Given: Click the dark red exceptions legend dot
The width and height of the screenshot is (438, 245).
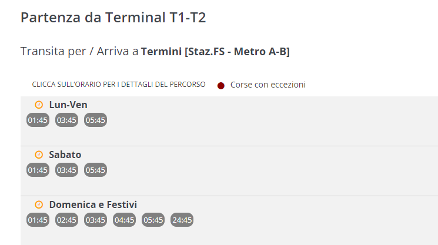Looking at the screenshot, I should click(x=221, y=85).
